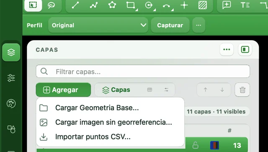Click the # column header
The height and width of the screenshot is (152, 268).
click(x=229, y=131)
